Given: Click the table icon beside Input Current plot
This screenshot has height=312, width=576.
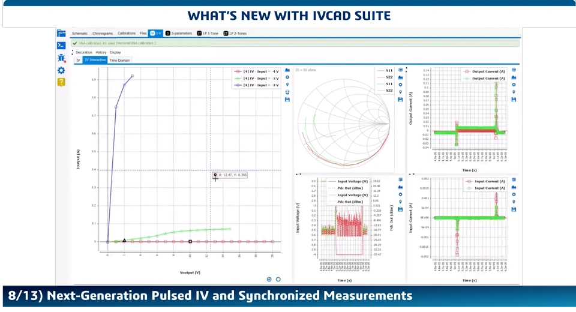Looking at the screenshot, I should (514, 180).
